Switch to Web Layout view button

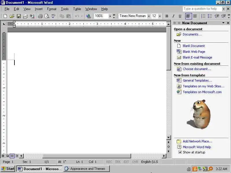8,156
